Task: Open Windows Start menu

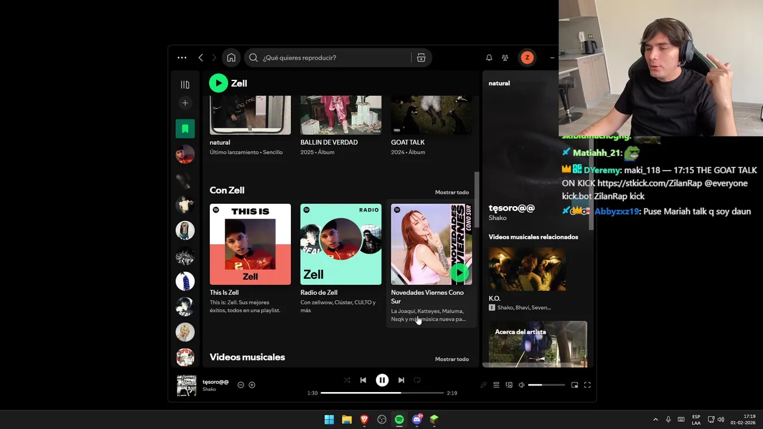Action: (329, 419)
